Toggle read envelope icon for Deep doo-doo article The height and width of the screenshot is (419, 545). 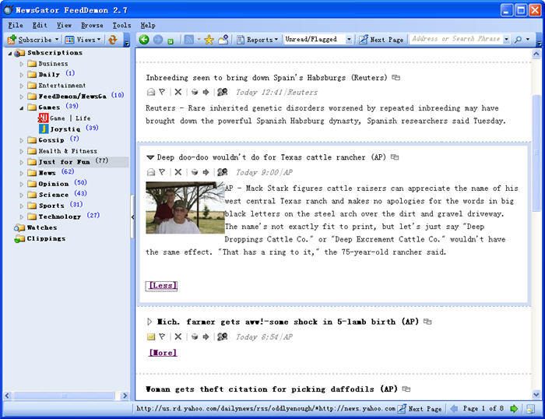[x=151, y=172]
